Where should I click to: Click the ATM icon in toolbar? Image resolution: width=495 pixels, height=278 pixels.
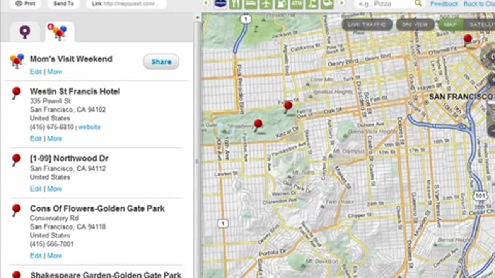click(297, 4)
